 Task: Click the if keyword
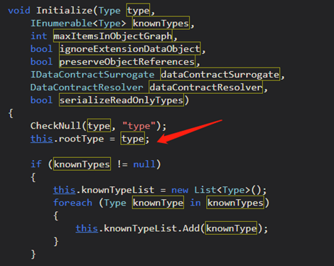click(36, 164)
